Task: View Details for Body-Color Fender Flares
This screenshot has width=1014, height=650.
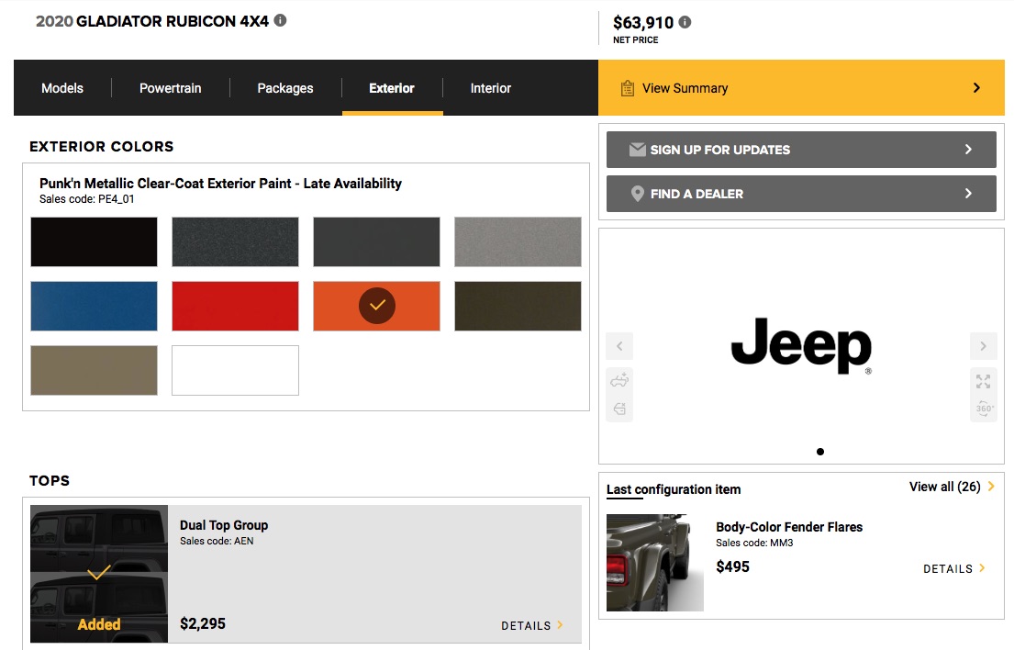Action: pyautogui.click(x=953, y=568)
